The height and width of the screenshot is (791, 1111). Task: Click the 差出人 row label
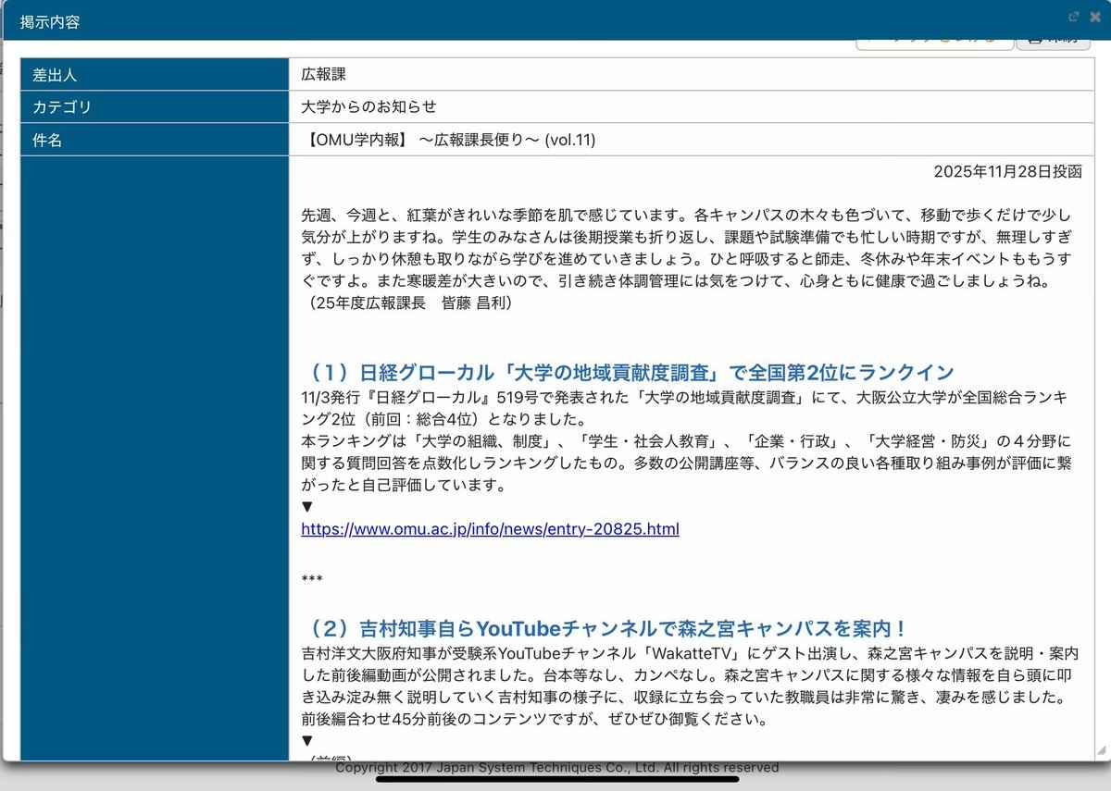tap(55, 75)
